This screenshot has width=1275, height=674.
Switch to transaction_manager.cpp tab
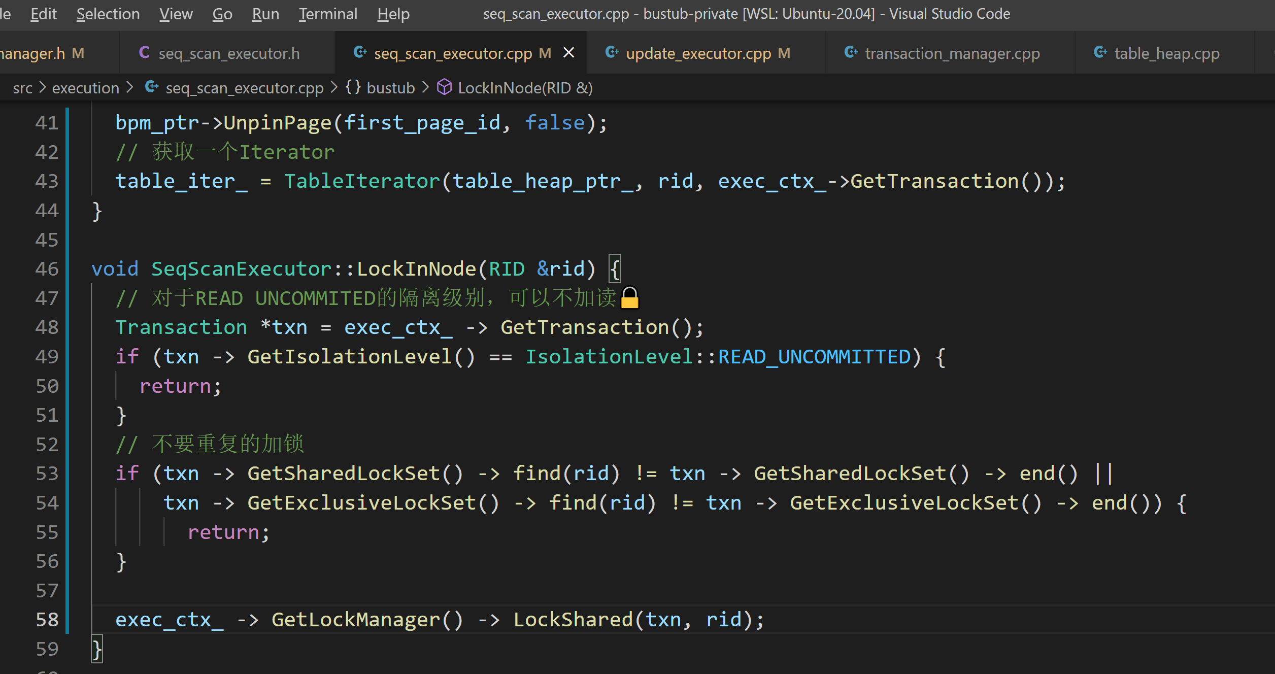pos(952,53)
